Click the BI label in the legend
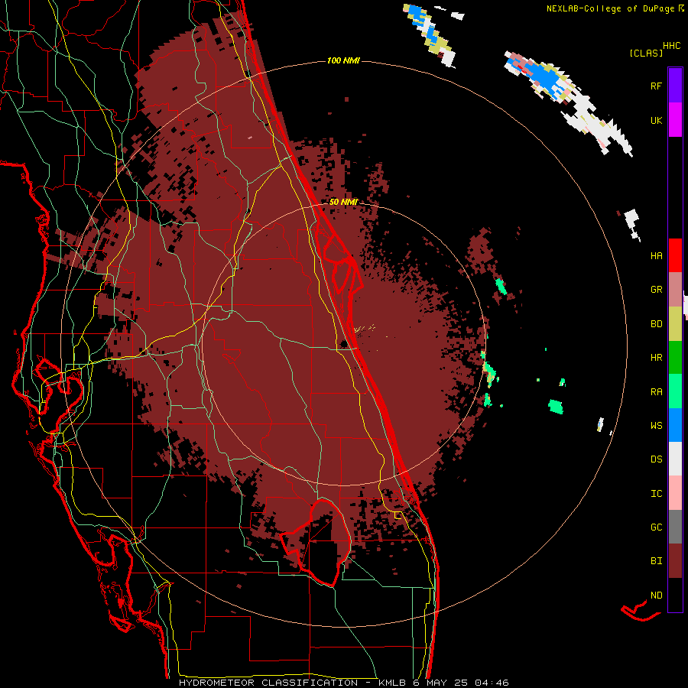Viewport: 688px width, 688px height. (656, 561)
